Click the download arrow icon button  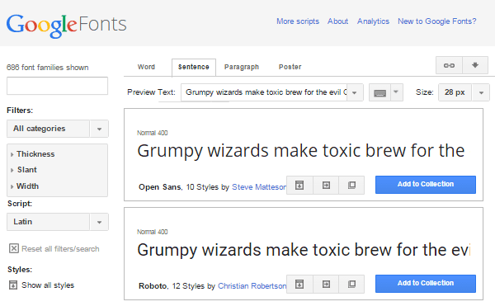point(475,65)
